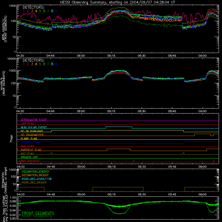Screen dimensions: 222x222
Task: Select the SC_IN_SUNLIGHT flag label
Action: 32,131
